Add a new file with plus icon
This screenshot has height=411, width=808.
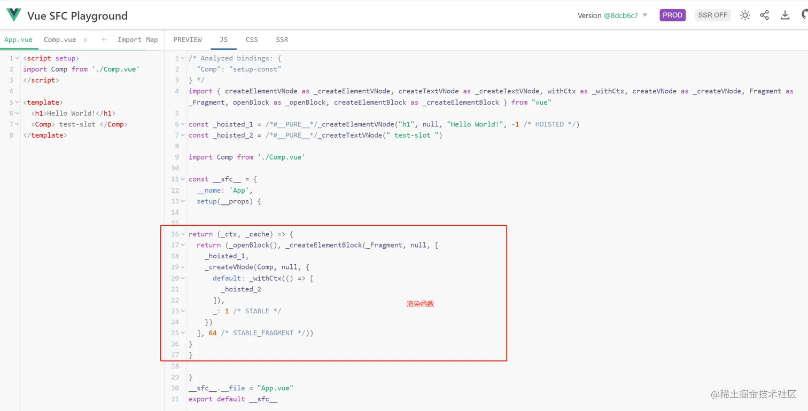104,39
